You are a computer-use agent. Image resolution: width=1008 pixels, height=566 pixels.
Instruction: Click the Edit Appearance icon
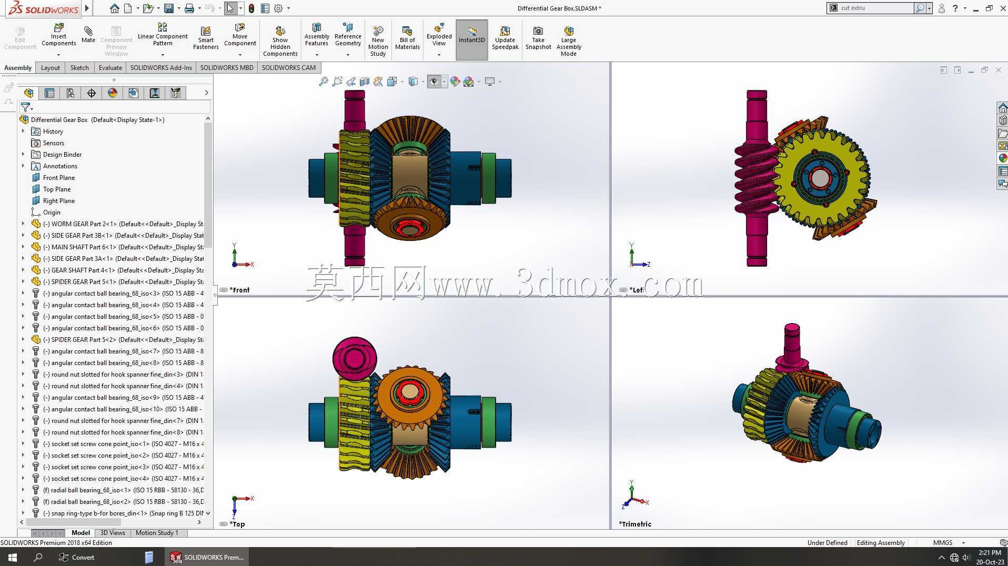(x=455, y=82)
